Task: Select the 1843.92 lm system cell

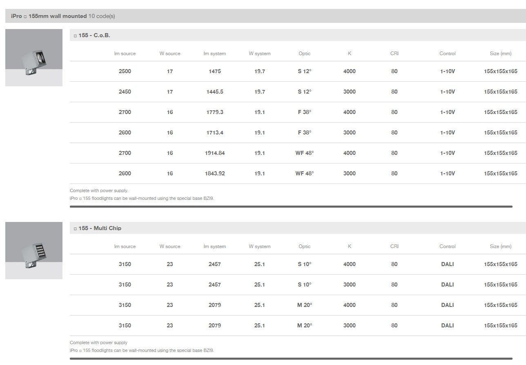Action: tap(215, 173)
